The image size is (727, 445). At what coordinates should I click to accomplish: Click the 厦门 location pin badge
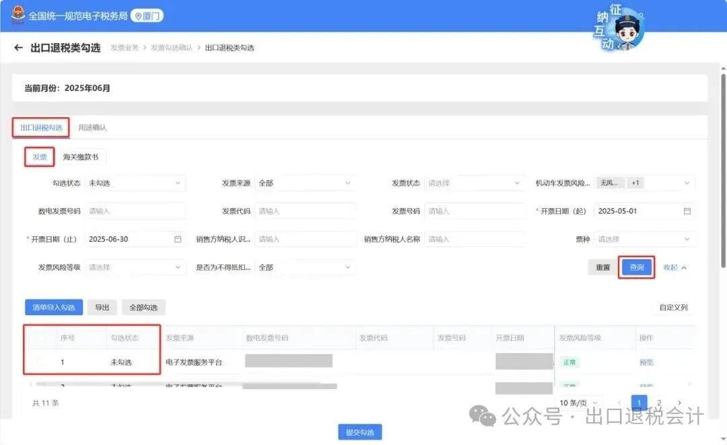[147, 15]
